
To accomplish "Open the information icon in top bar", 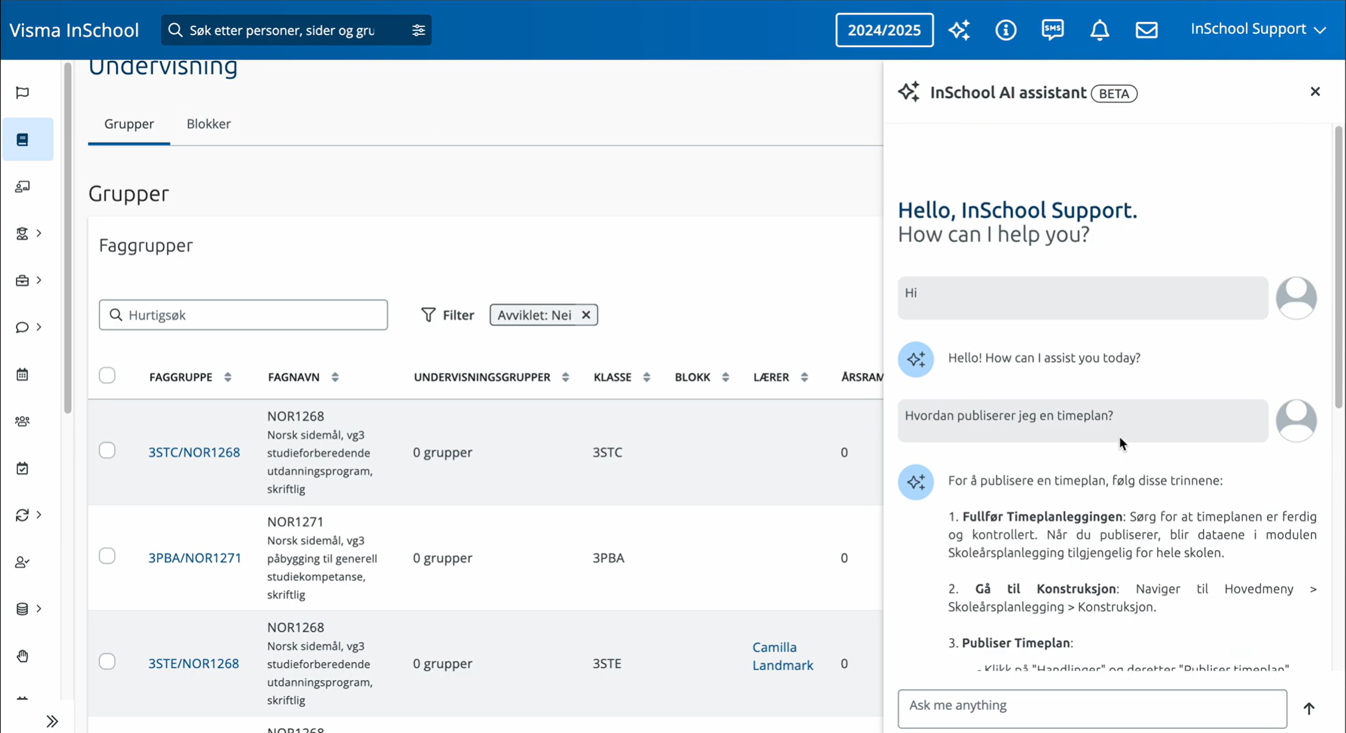I will pos(1006,30).
